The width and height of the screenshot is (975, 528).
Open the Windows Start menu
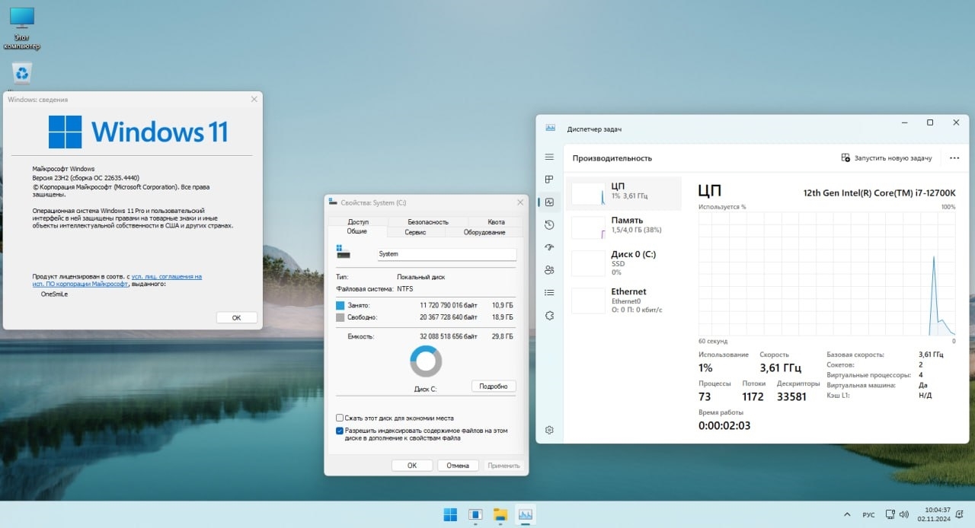click(450, 514)
